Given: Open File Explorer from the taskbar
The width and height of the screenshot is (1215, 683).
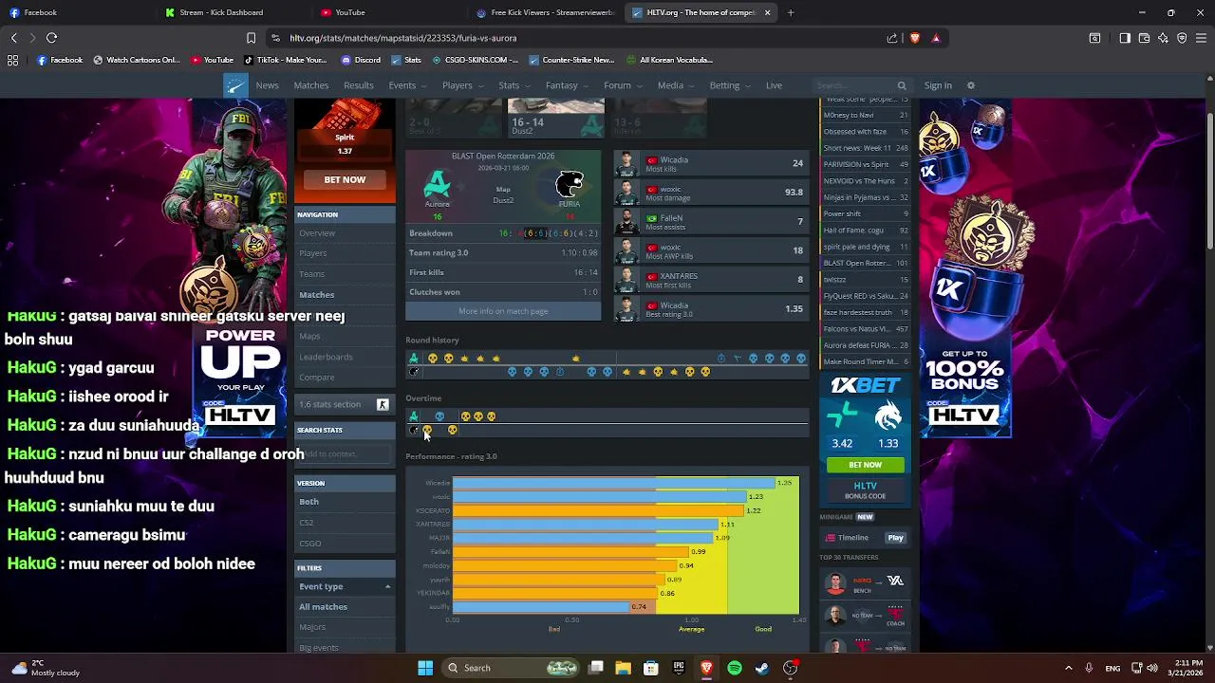Looking at the screenshot, I should 624,668.
